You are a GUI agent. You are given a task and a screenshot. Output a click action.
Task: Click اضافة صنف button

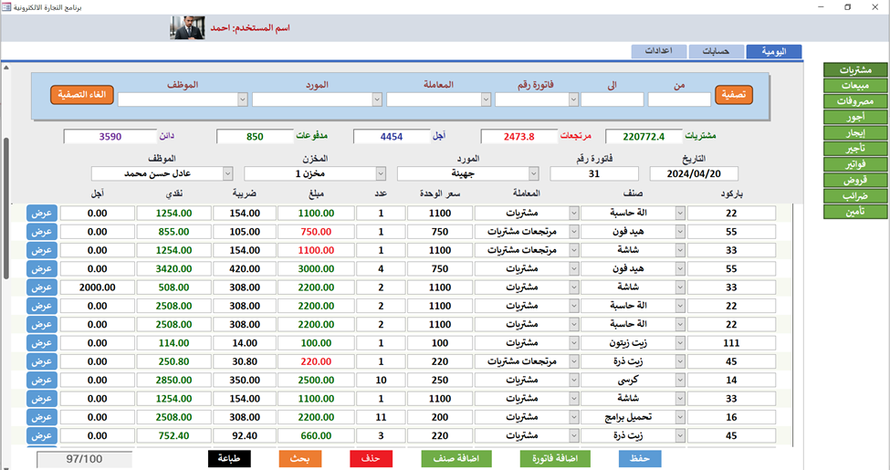(x=456, y=459)
